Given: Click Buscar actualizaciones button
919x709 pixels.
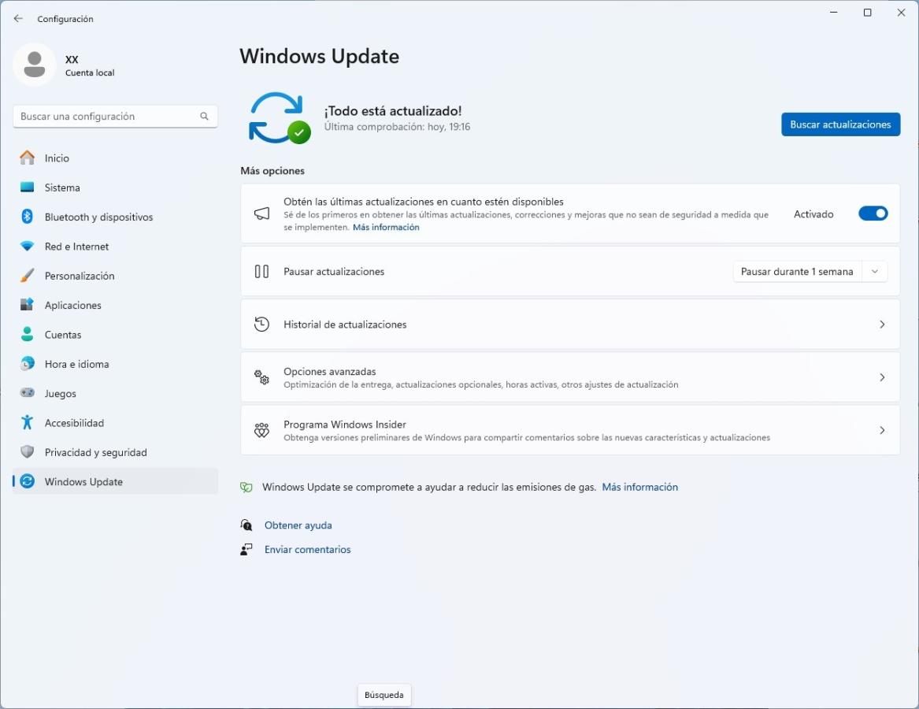Looking at the screenshot, I should pyautogui.click(x=840, y=124).
